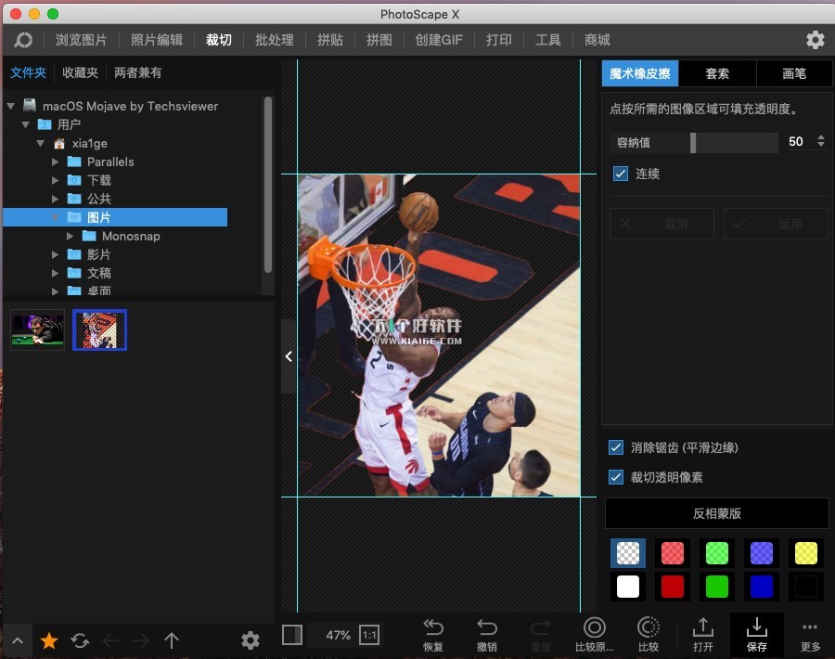Open the 创建GIF menu tab
Viewport: 835px width, 659px height.
click(439, 40)
